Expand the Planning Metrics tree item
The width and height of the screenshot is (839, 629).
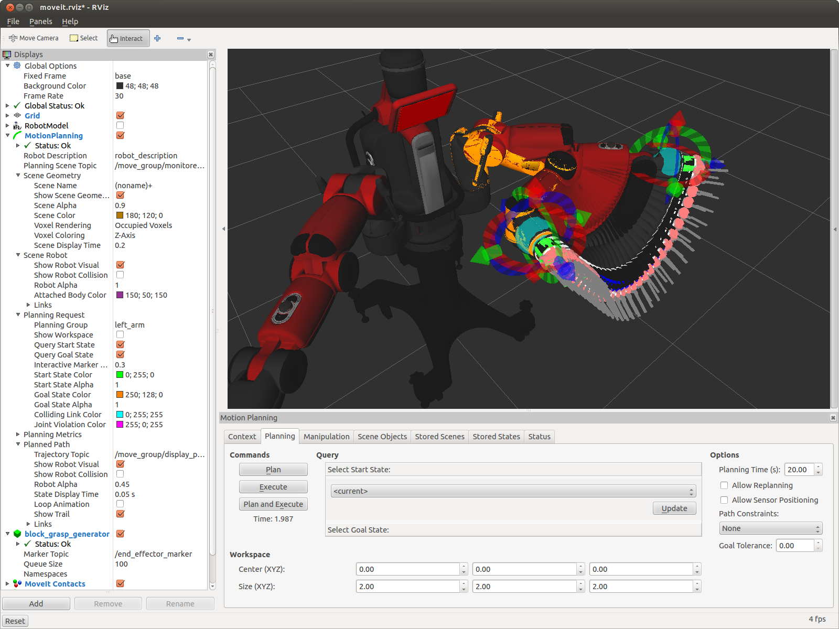click(18, 435)
